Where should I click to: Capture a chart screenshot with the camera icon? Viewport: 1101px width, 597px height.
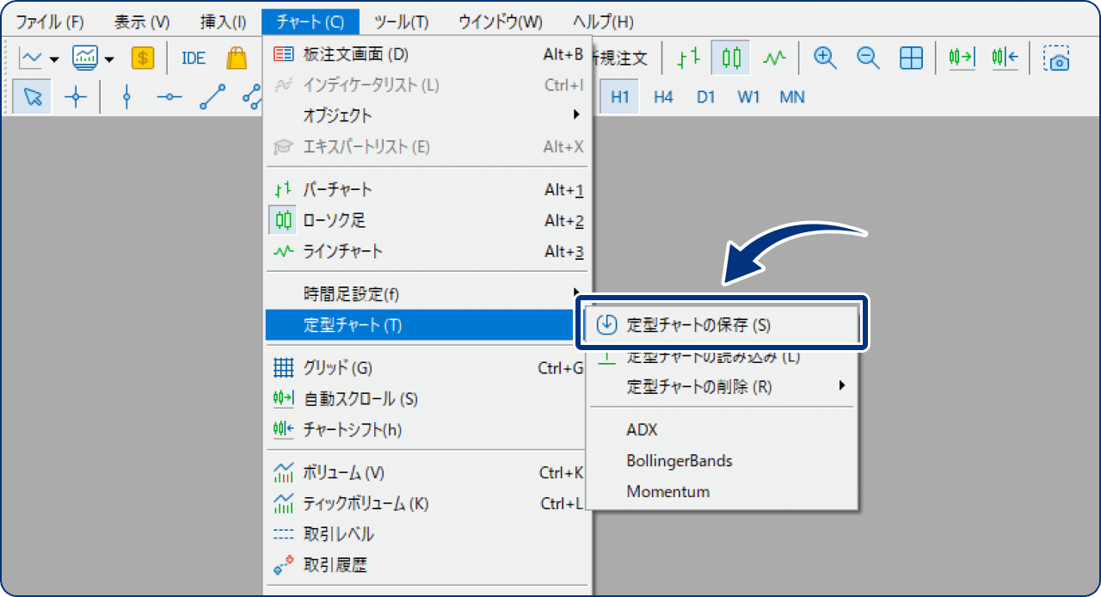[1056, 58]
